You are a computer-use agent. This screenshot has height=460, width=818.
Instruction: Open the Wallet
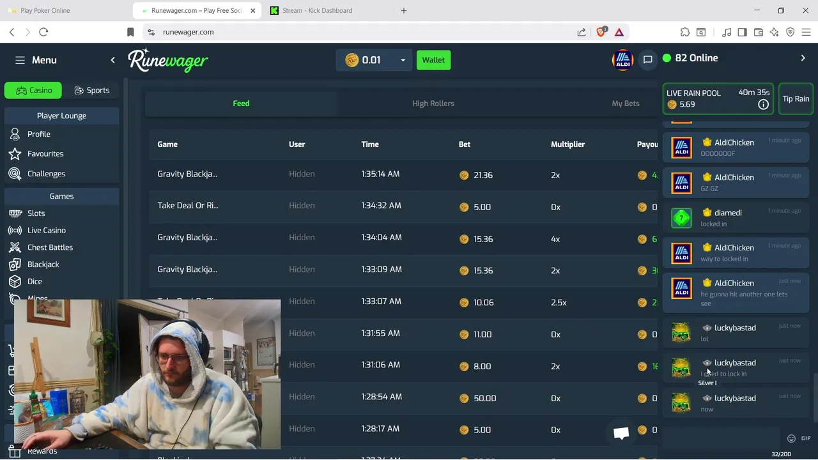pos(433,60)
